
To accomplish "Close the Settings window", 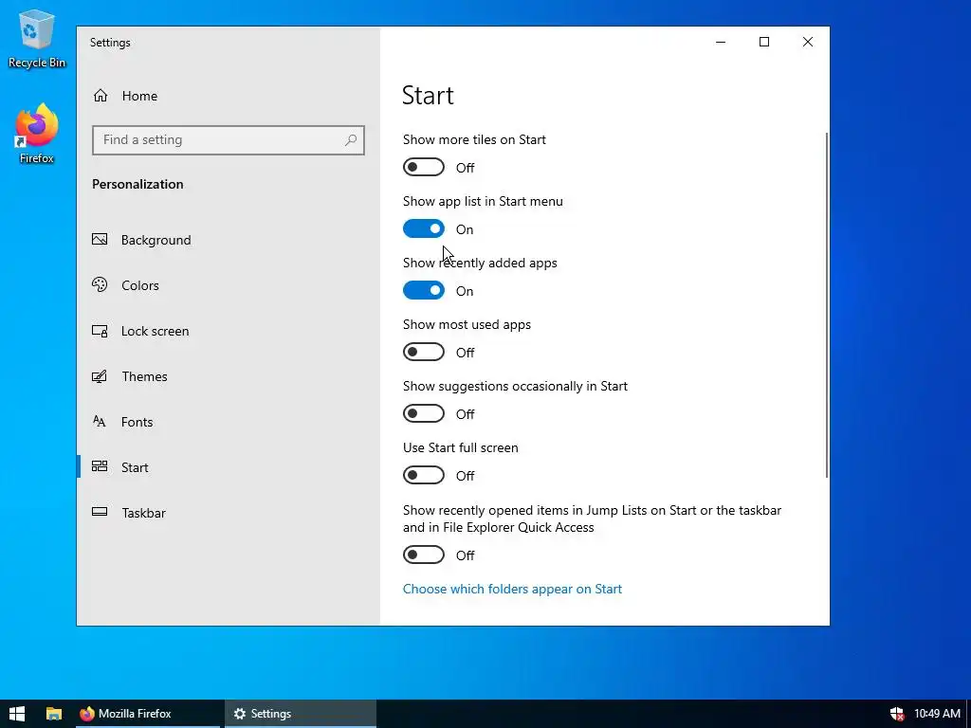I will click(x=808, y=42).
